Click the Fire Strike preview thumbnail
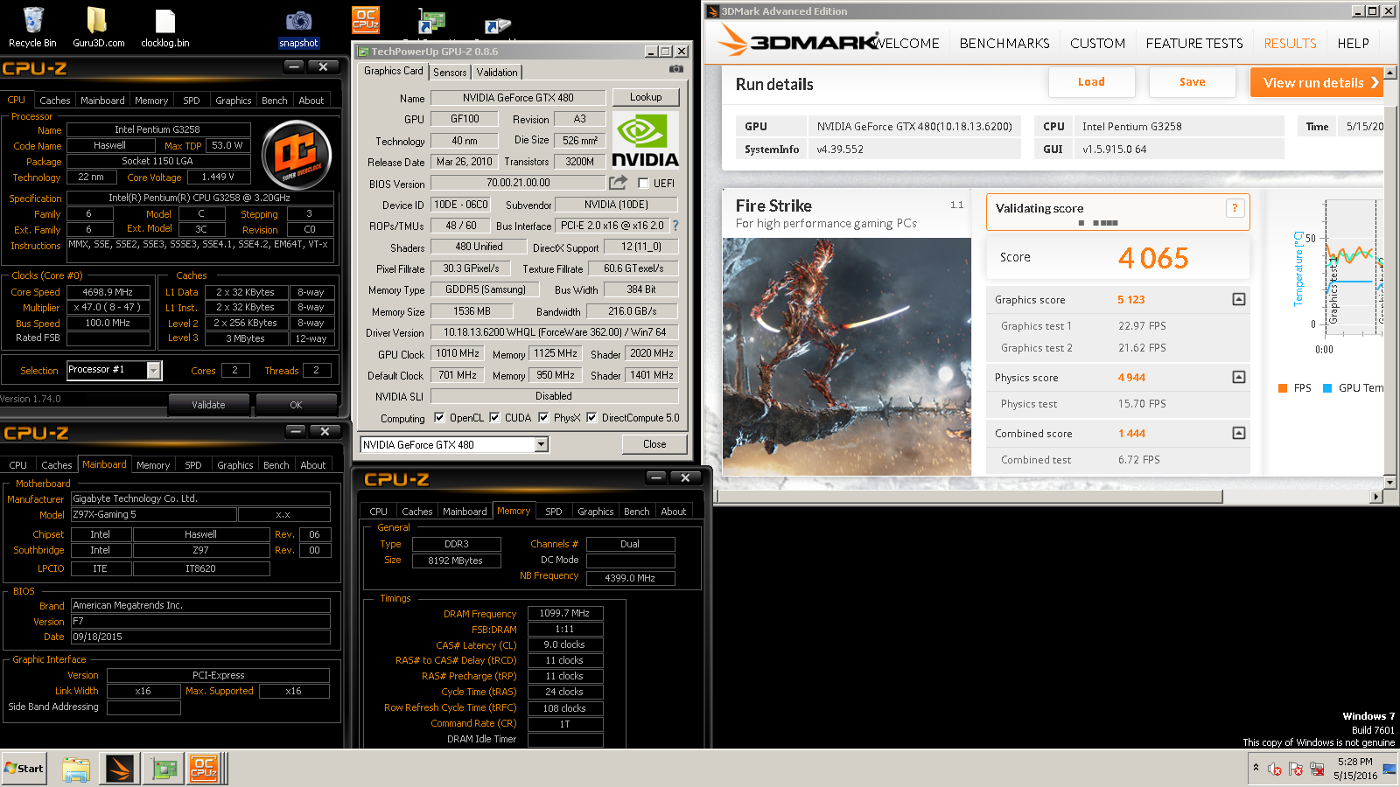 point(846,357)
